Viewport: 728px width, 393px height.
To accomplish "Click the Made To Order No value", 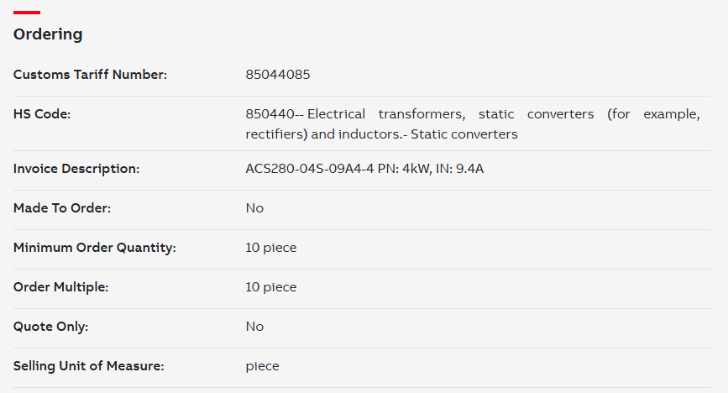I will [254, 208].
